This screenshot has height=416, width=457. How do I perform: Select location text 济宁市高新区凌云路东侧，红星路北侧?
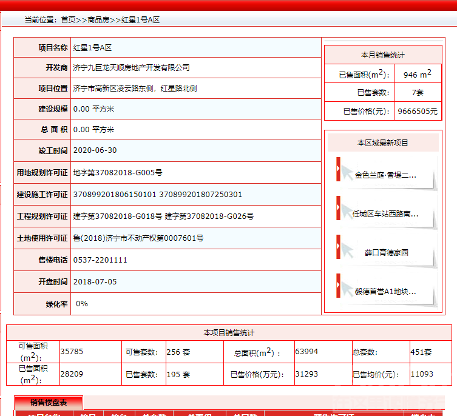click(135, 89)
